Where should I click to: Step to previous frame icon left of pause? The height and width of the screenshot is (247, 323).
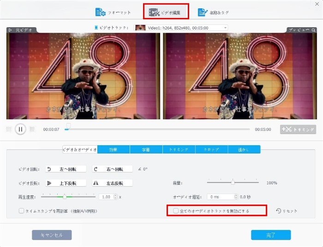coord(9,129)
